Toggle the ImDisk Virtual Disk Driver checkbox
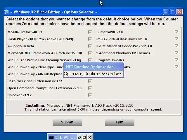Screen dimensions: 187x140 pyautogui.click(x=176, y=39)
